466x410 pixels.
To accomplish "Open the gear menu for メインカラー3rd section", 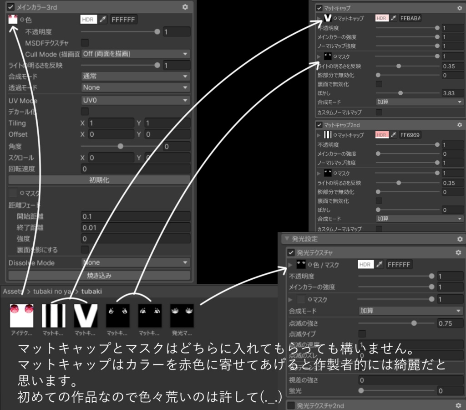I will (185, 7).
